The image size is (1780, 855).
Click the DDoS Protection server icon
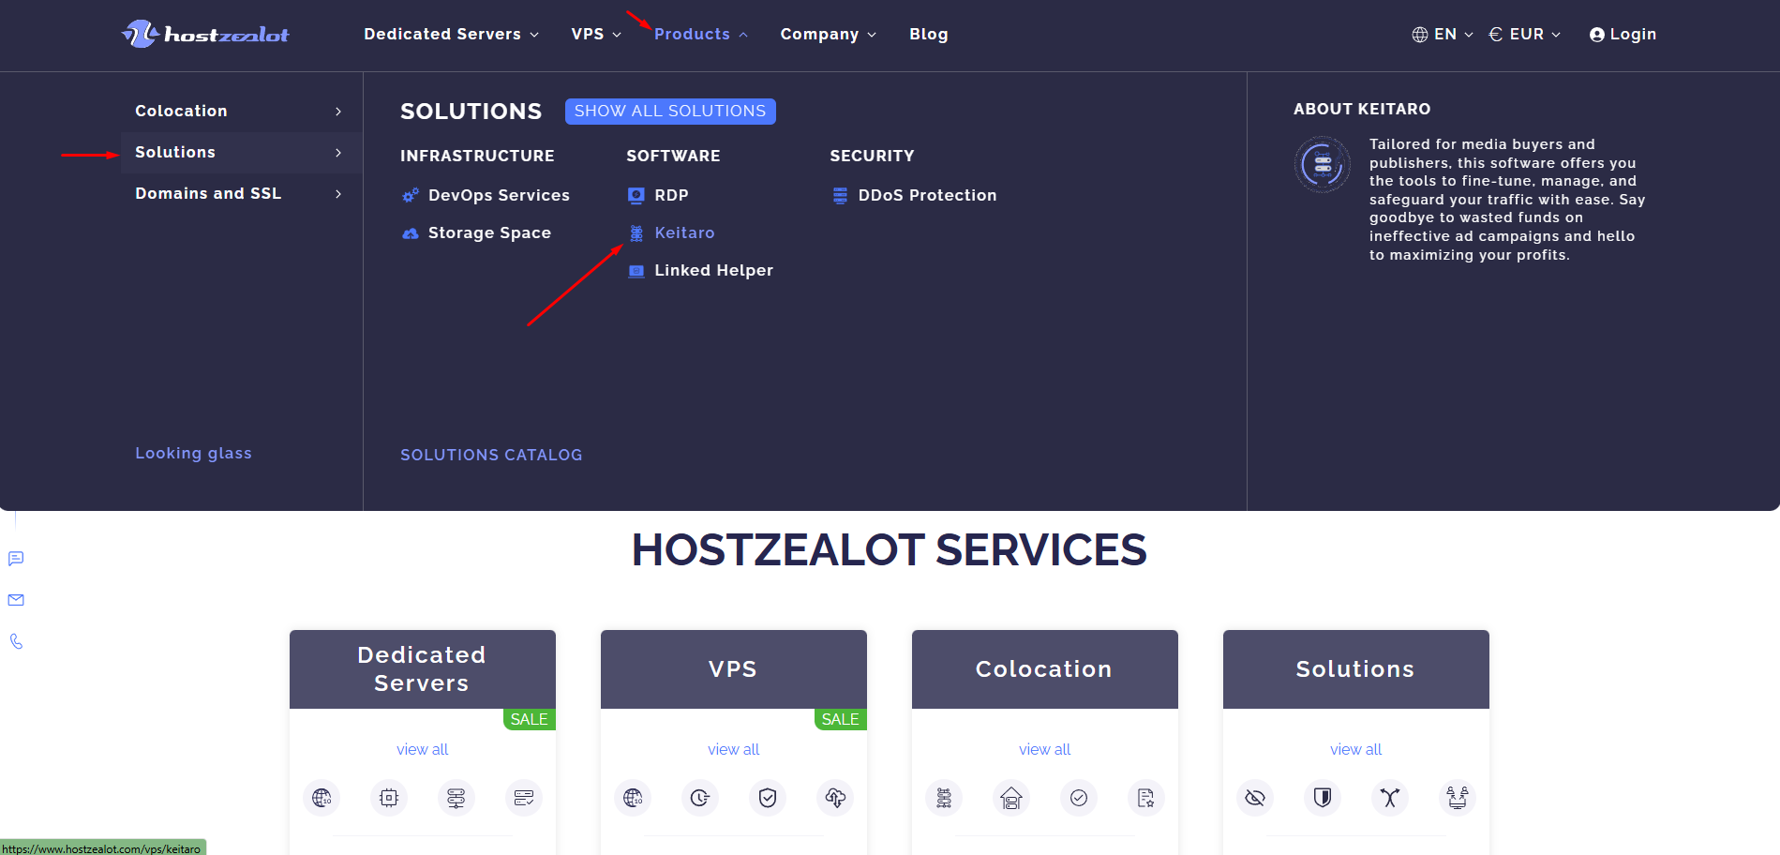(840, 196)
